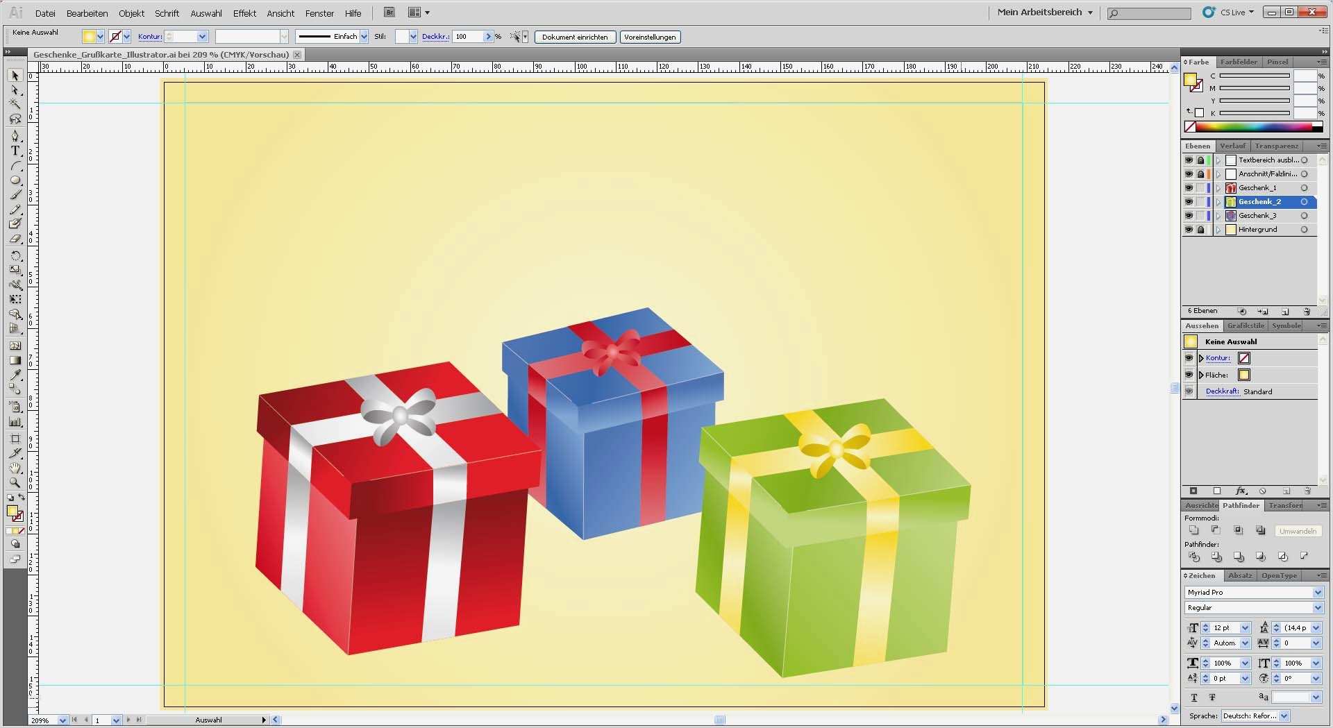Click the trash icon in Ebenen panel

(x=1307, y=312)
